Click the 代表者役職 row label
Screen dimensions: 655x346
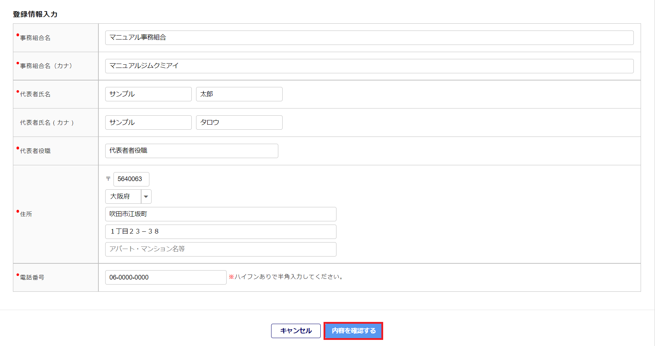(x=35, y=151)
